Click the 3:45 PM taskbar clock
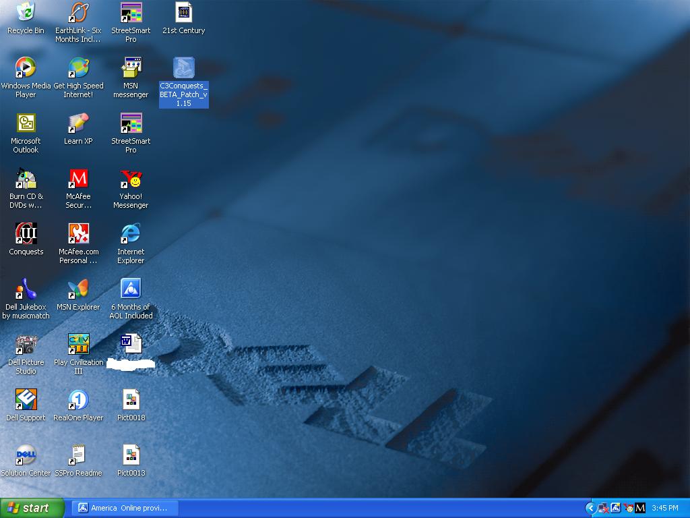 pyautogui.click(x=665, y=509)
